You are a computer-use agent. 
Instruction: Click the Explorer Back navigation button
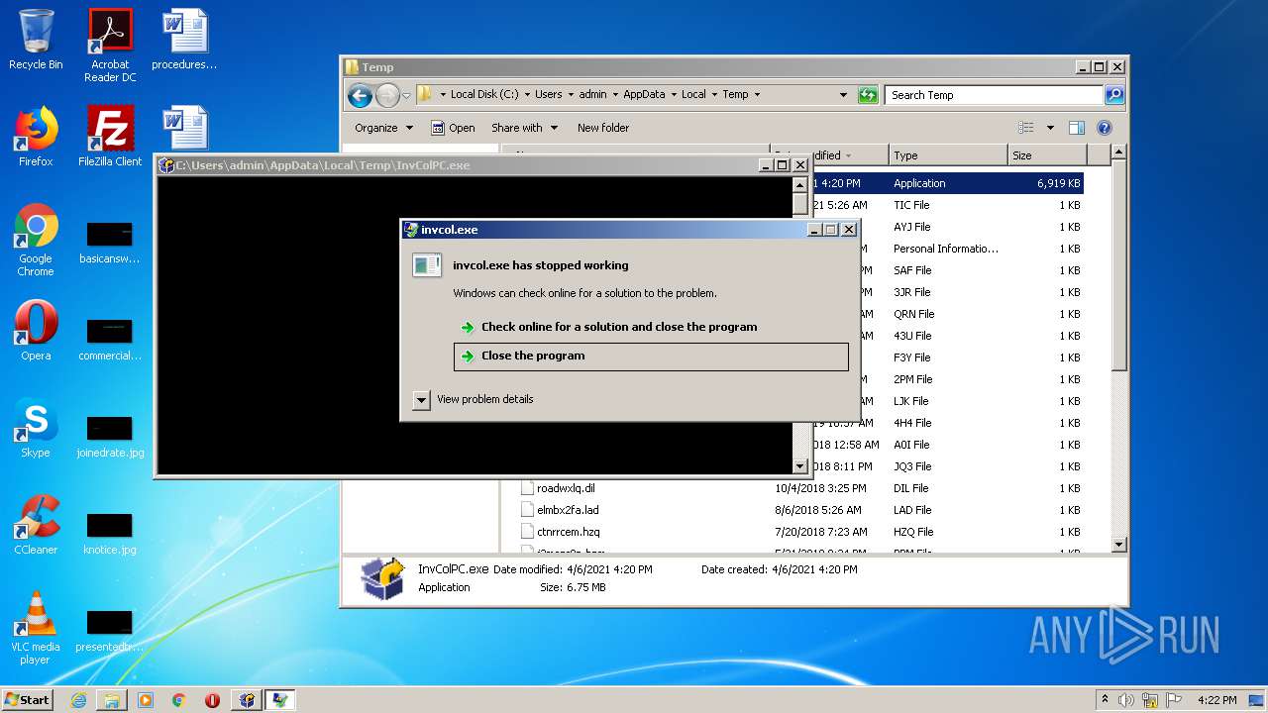click(x=360, y=95)
